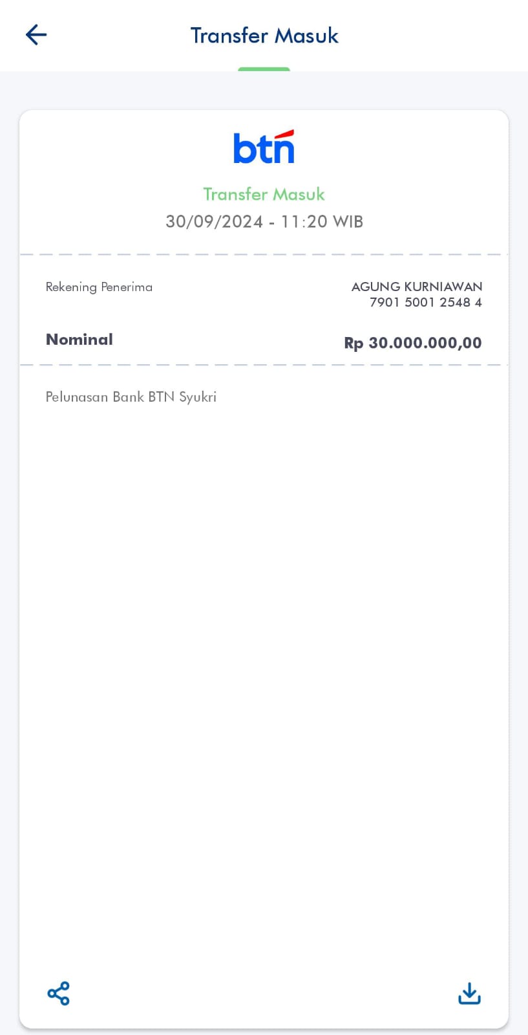
Task: Tap the BTN bank logo
Action: point(264,147)
